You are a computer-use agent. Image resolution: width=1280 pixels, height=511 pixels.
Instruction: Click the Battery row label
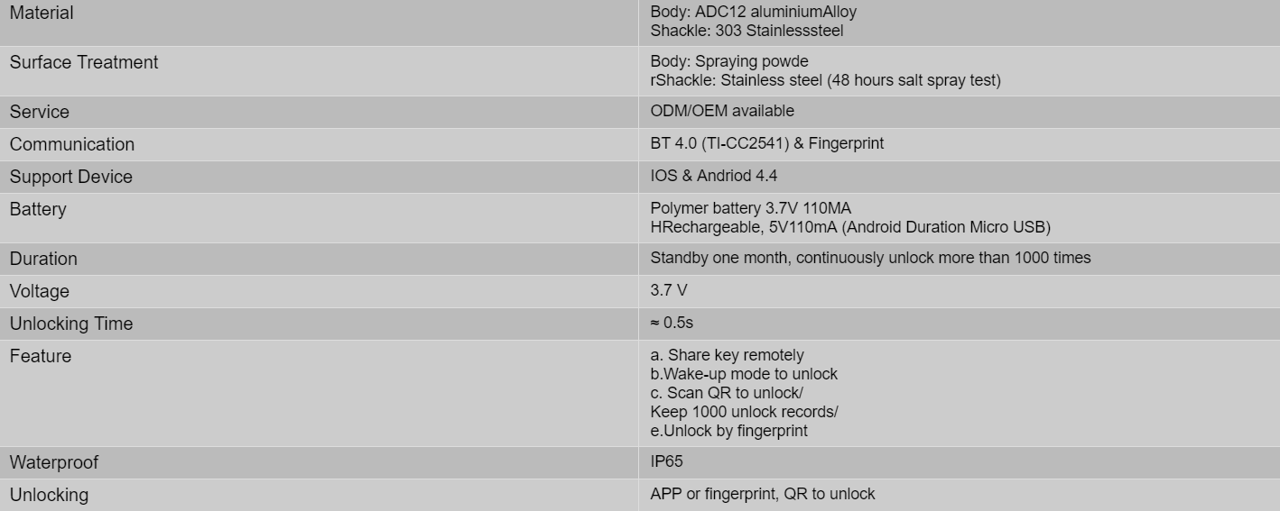click(x=38, y=209)
